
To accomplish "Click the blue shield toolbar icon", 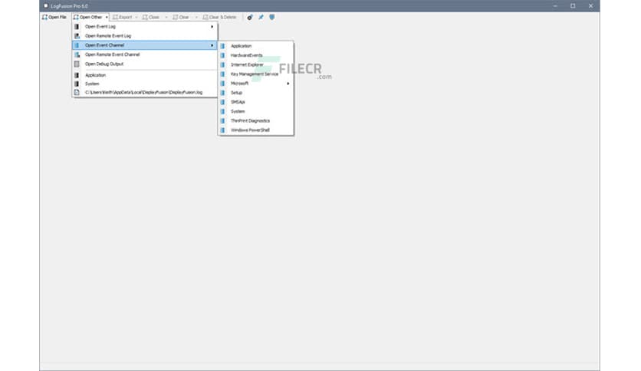I will click(272, 17).
